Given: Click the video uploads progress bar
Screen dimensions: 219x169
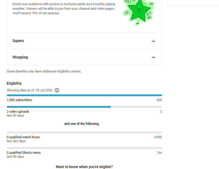Looking at the screenshot, I should point(84,107).
